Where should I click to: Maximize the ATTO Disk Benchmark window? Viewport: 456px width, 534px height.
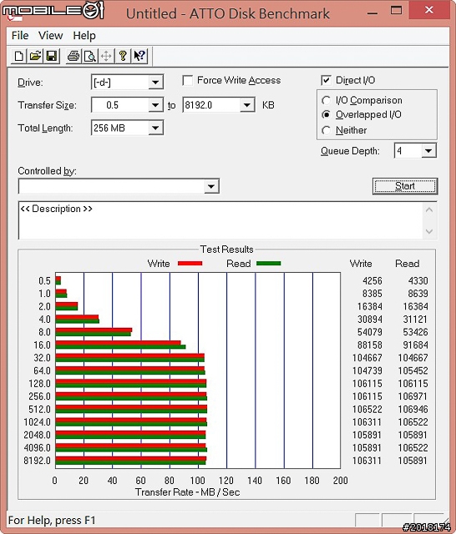coord(396,10)
